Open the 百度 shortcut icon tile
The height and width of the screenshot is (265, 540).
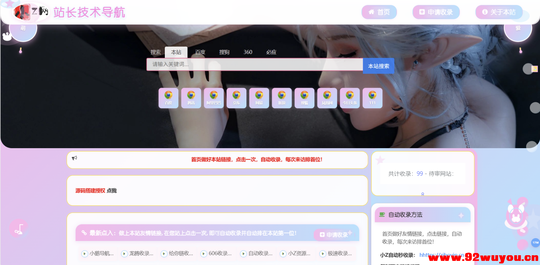168,98
